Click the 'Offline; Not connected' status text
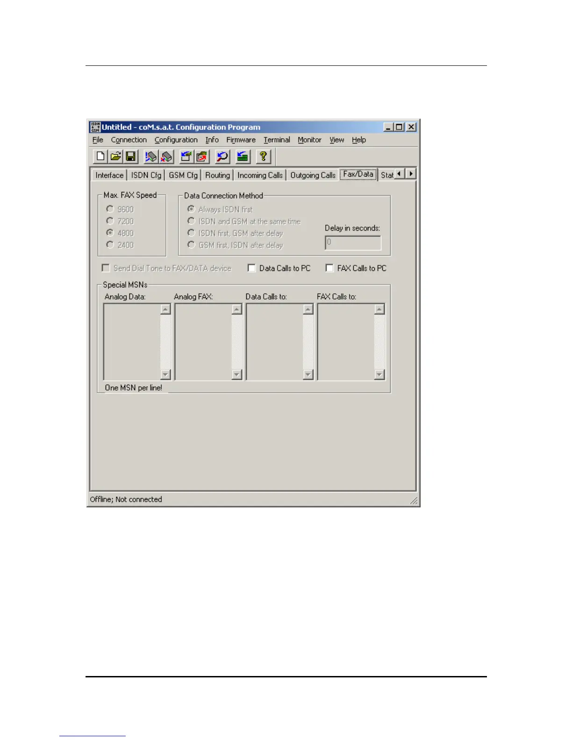 tap(126, 499)
